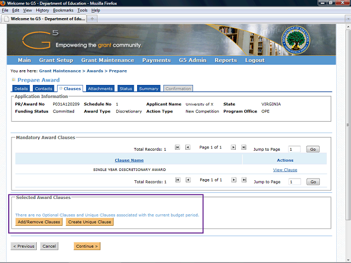Click the 'no Optional Clauses' notice text
This screenshot has width=351, height=263.
(107, 215)
